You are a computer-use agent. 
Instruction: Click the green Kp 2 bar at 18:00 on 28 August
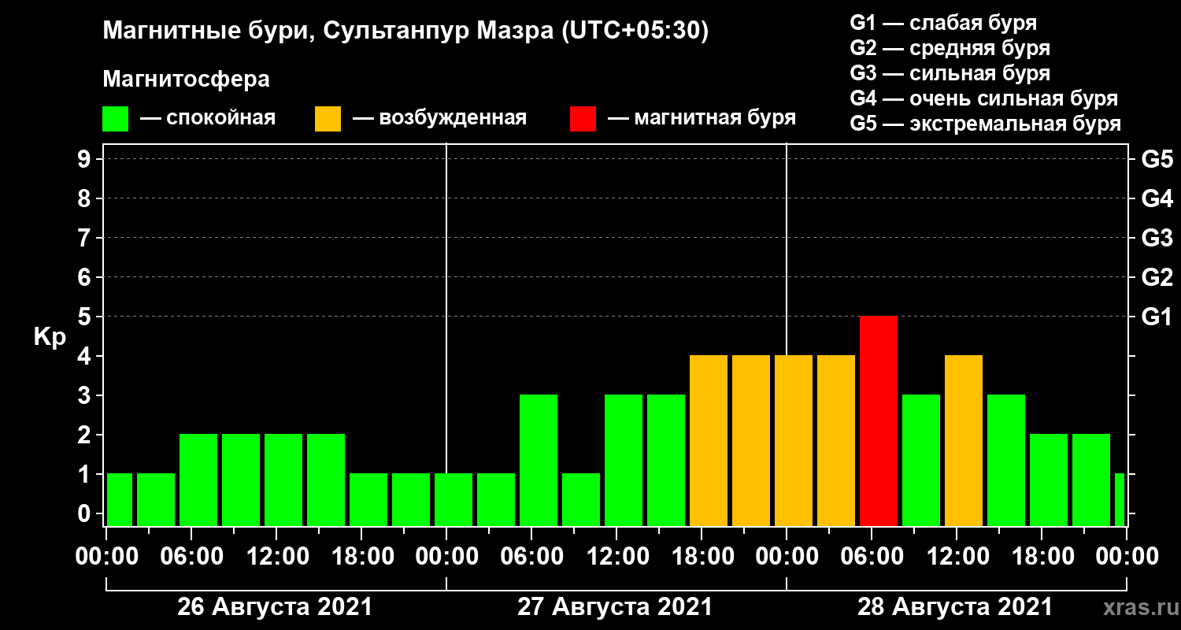pos(1049,480)
